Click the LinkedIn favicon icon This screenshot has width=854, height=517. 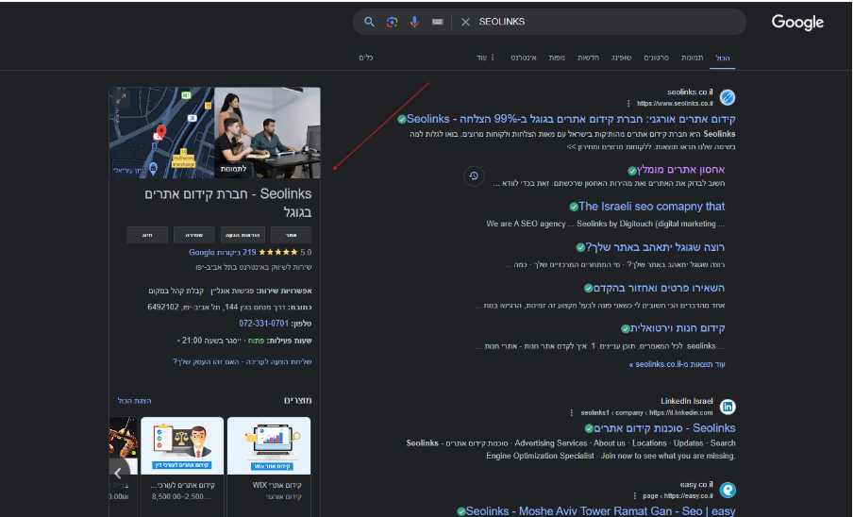pyautogui.click(x=728, y=407)
